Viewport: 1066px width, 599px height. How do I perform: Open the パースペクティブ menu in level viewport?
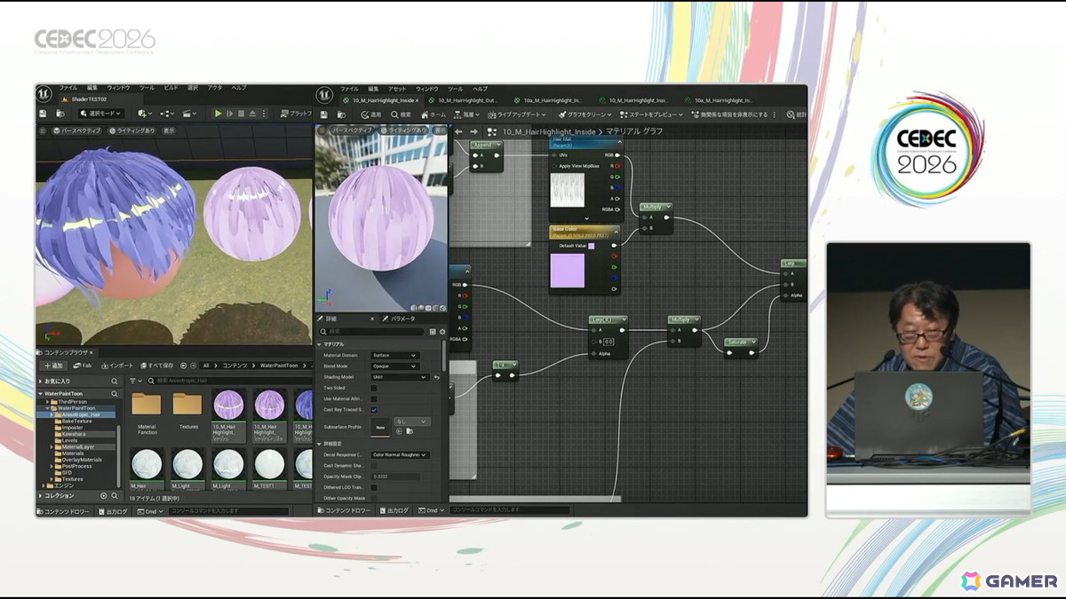pyautogui.click(x=76, y=130)
